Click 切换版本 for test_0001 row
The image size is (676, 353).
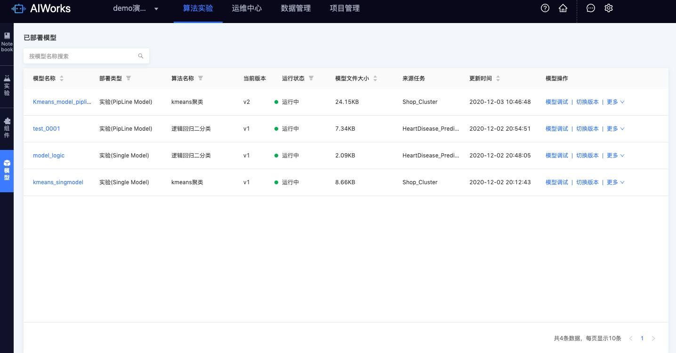[587, 129]
